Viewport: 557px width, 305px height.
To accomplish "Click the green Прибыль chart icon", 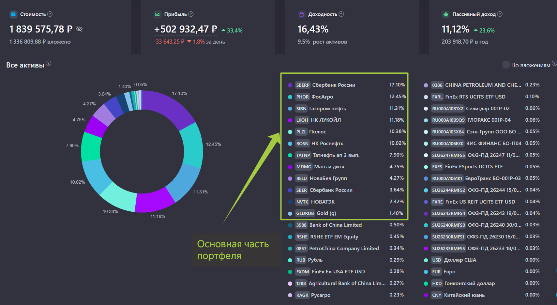I will (158, 14).
